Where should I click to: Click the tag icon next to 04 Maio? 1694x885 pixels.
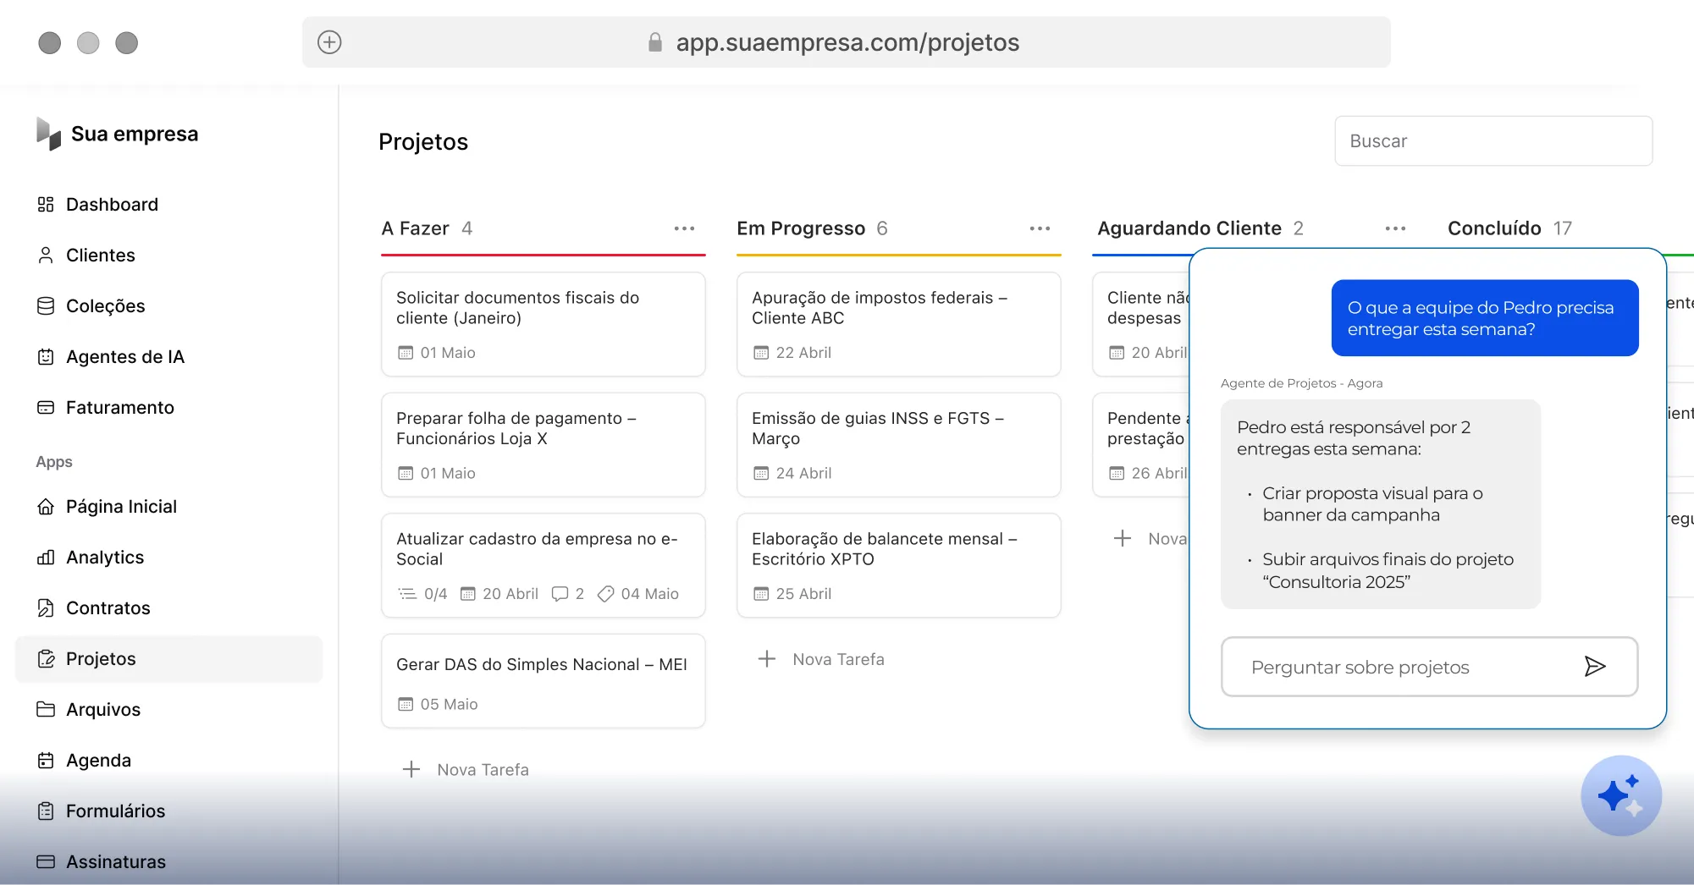tap(605, 594)
